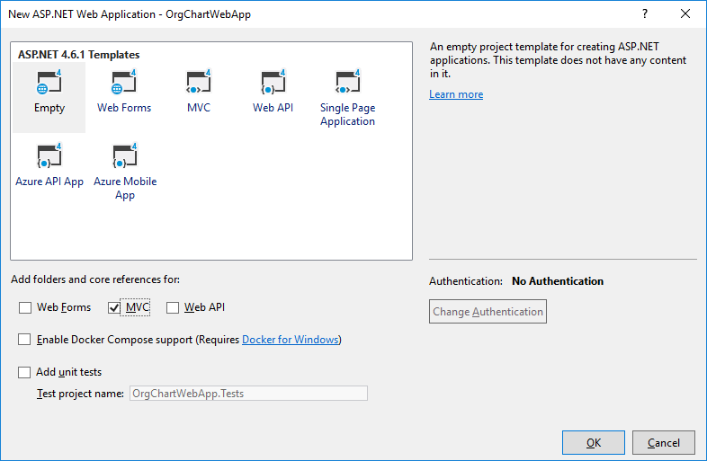Click the 'No Authentication' text
Image resolution: width=707 pixels, height=461 pixels.
pos(558,281)
